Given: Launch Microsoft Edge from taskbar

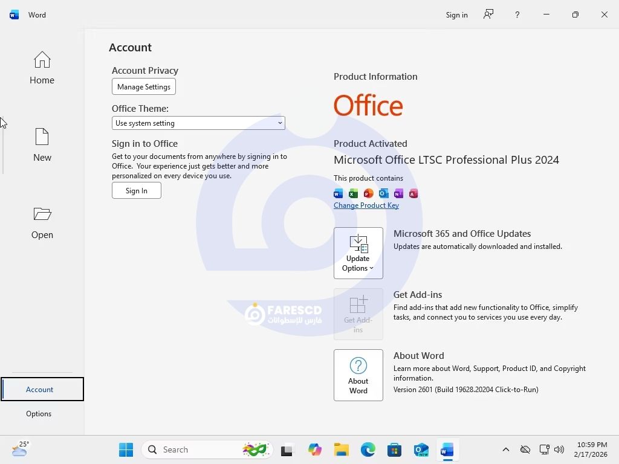Looking at the screenshot, I should point(368,449).
